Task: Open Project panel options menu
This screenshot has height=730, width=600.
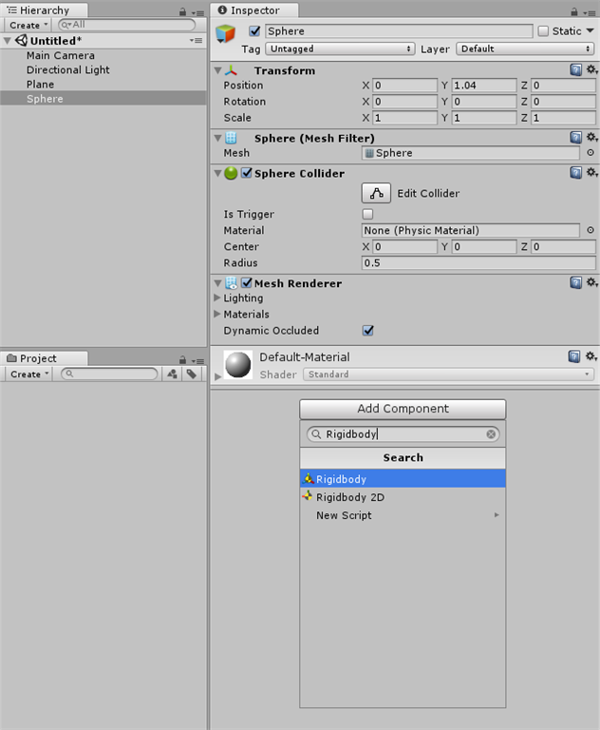Action: coord(197,361)
